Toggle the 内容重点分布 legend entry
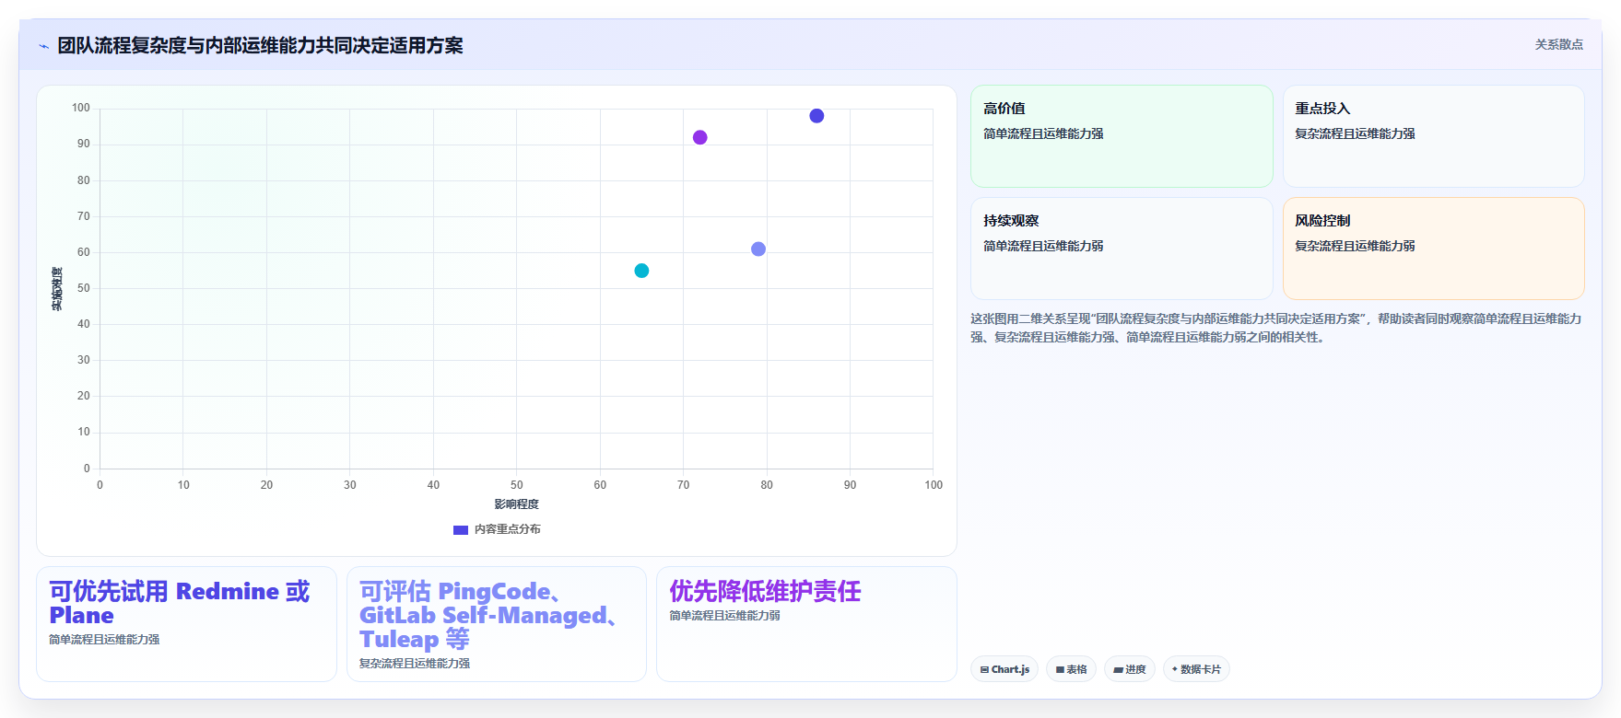Screen dimensions: 1621x718 coord(497,529)
